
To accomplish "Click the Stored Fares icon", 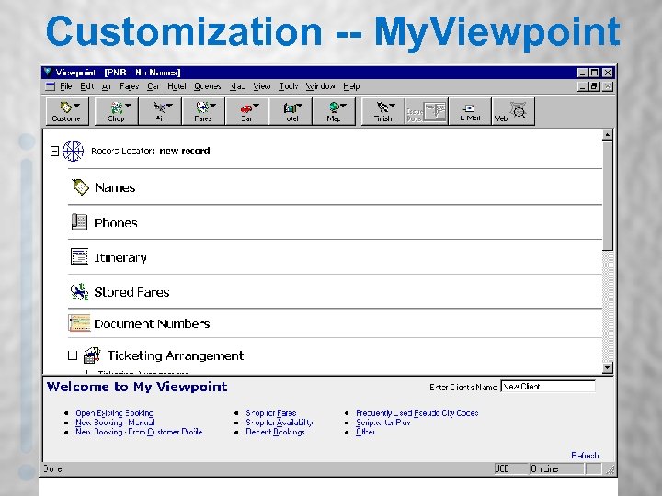I will tap(79, 291).
